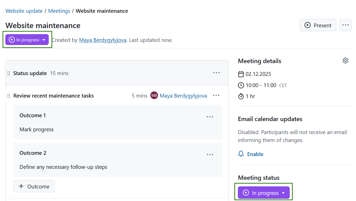Screen dimensions: 356x201
Task: Click Maya Berdygylyjova's MB avatar
Action: [x=154, y=95]
